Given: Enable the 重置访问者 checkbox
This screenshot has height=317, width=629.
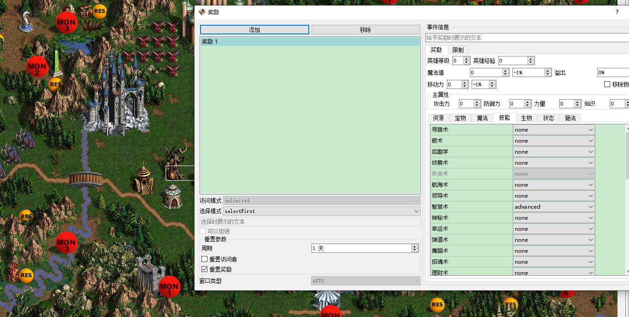Looking at the screenshot, I should (x=205, y=259).
